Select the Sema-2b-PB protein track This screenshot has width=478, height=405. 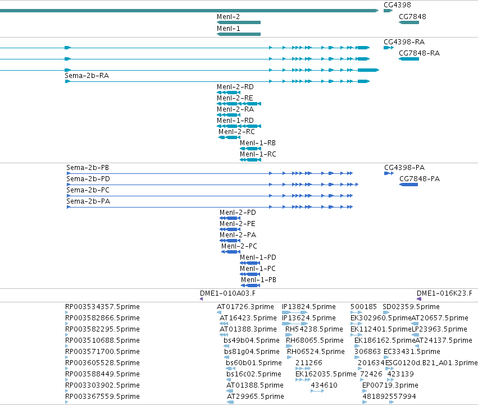pos(210,173)
